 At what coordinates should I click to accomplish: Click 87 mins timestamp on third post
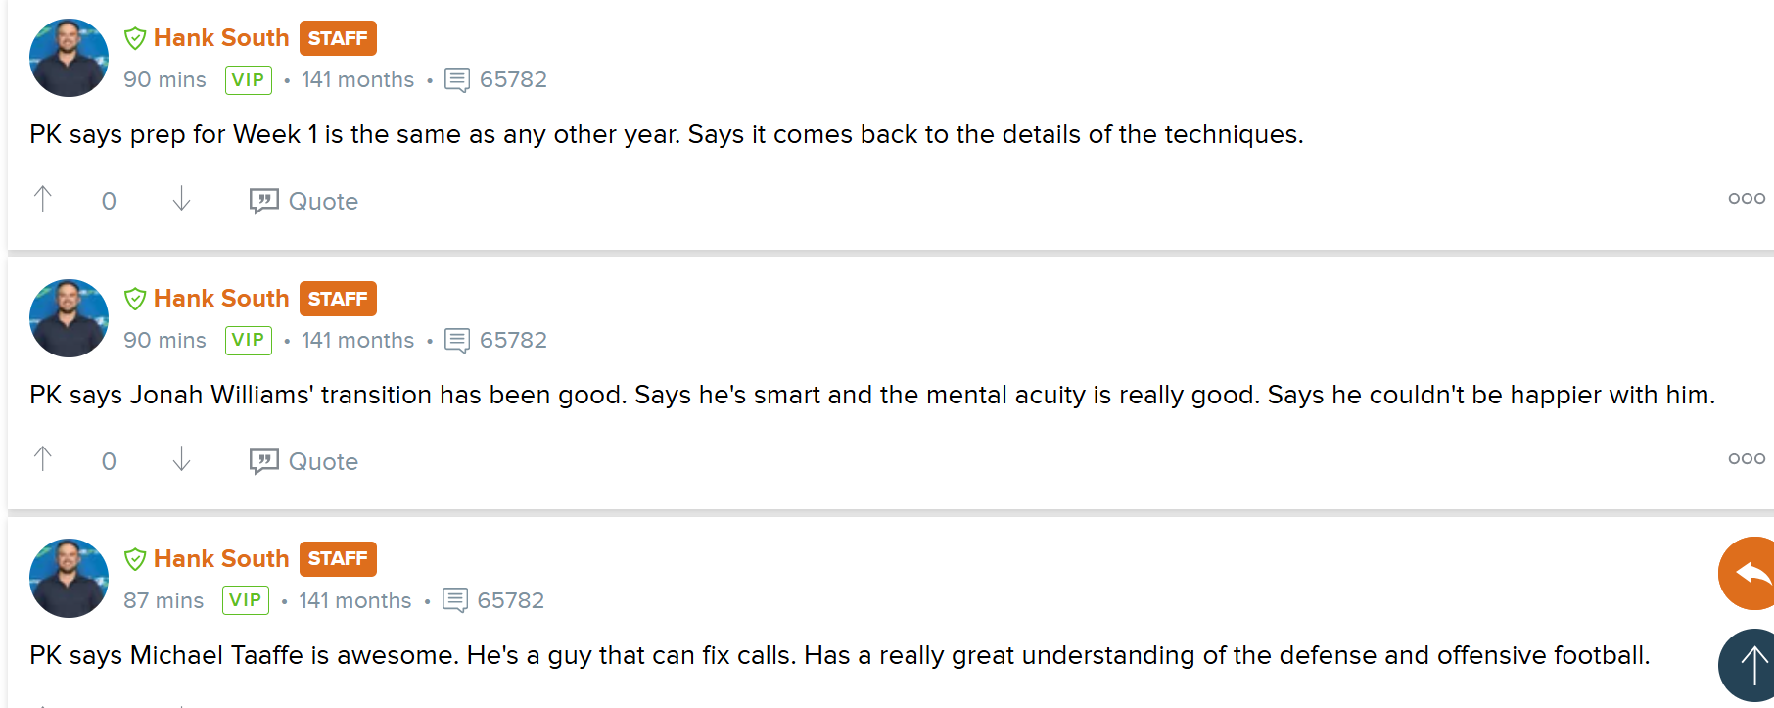click(x=163, y=600)
